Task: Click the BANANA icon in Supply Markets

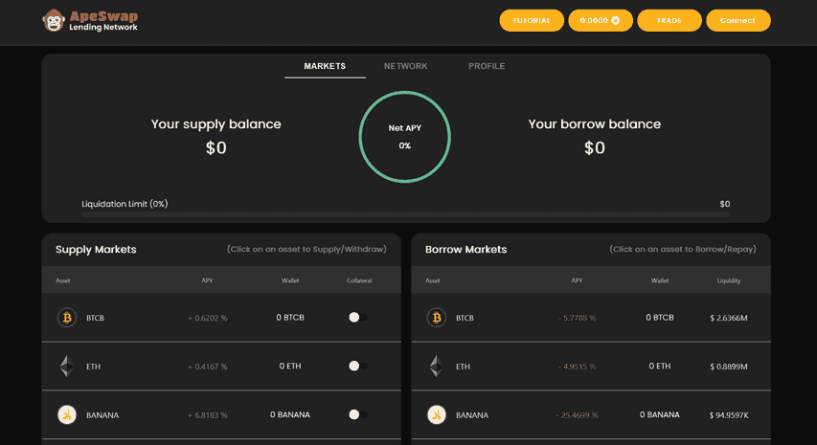Action: tap(67, 414)
